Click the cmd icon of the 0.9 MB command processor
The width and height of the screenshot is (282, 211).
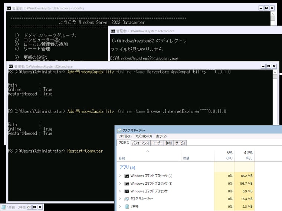(127, 191)
